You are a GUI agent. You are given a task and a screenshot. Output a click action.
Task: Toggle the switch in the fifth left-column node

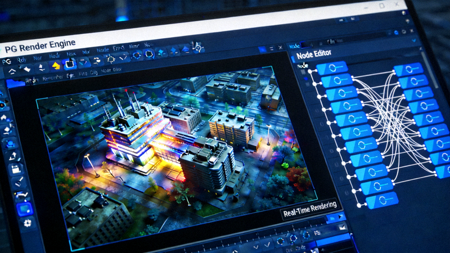click(354, 119)
